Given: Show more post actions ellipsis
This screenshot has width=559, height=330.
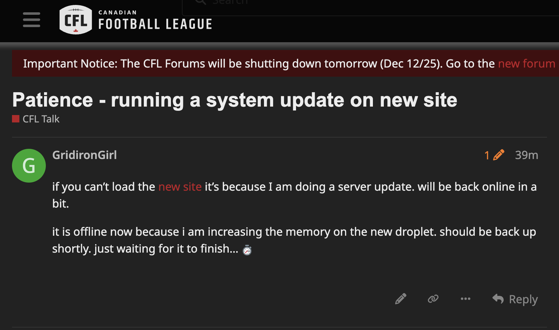Looking at the screenshot, I should pos(465,299).
